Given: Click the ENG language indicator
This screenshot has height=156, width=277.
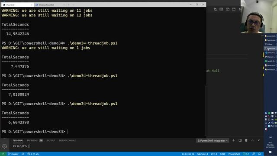Looking at the screenshot, I should pos(270,137).
